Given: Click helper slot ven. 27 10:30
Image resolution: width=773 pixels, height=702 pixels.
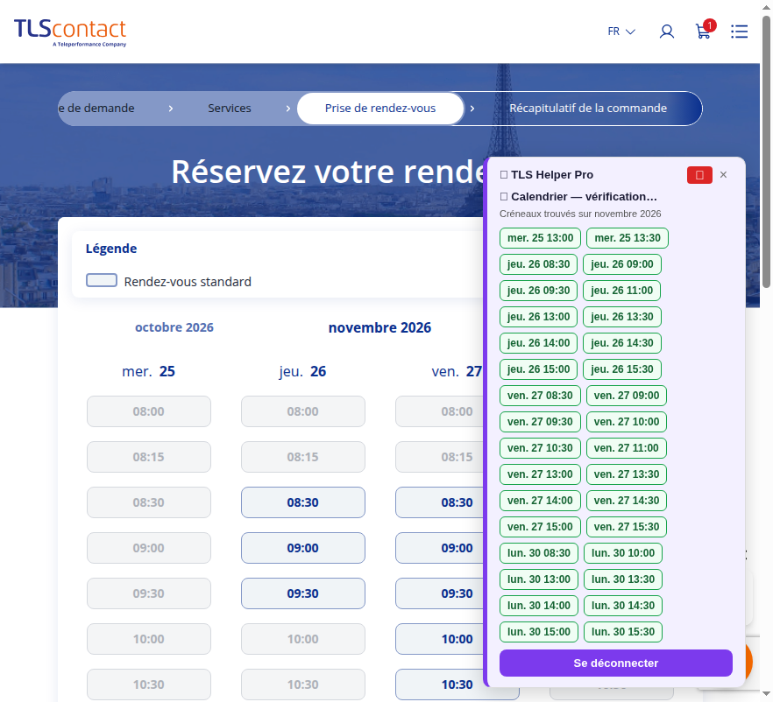Looking at the screenshot, I should point(540,448).
